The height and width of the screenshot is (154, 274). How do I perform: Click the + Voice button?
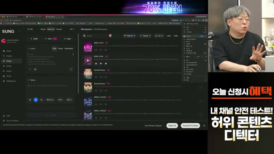click(x=51, y=39)
